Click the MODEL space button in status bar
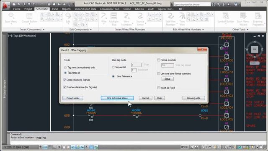268x151 pixels. pyautogui.click(x=185, y=147)
